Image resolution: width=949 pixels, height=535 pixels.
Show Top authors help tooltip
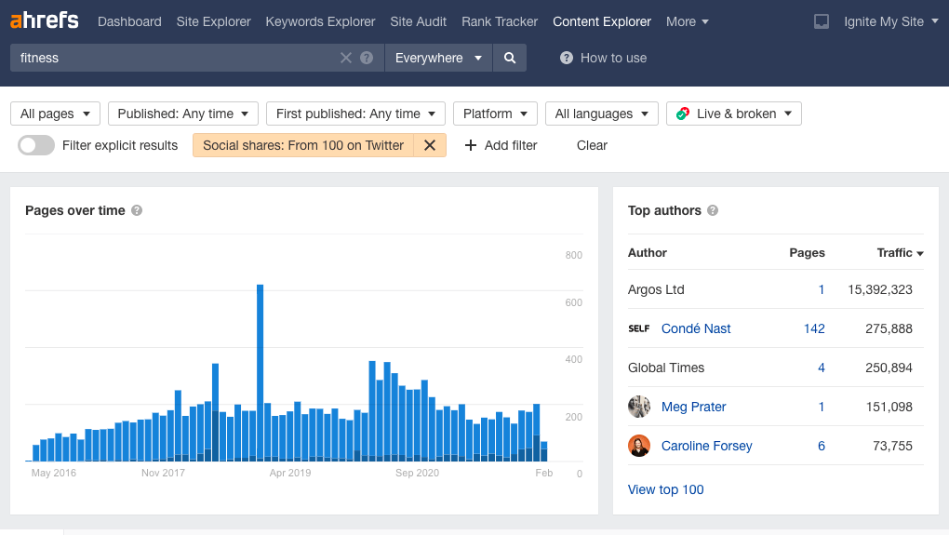[x=713, y=210]
